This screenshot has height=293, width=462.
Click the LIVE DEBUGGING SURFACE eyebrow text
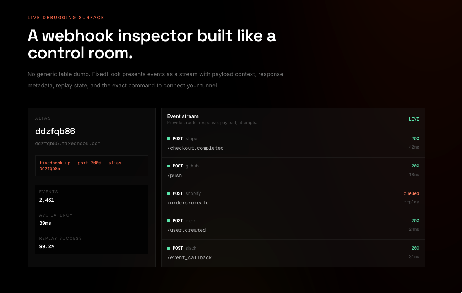click(66, 17)
